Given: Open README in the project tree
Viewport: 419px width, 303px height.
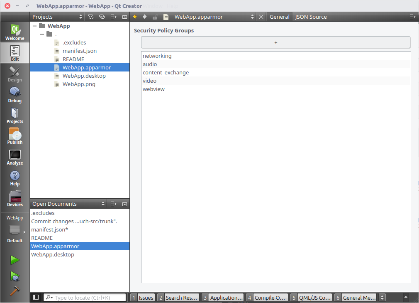Looking at the screenshot, I should (73, 59).
